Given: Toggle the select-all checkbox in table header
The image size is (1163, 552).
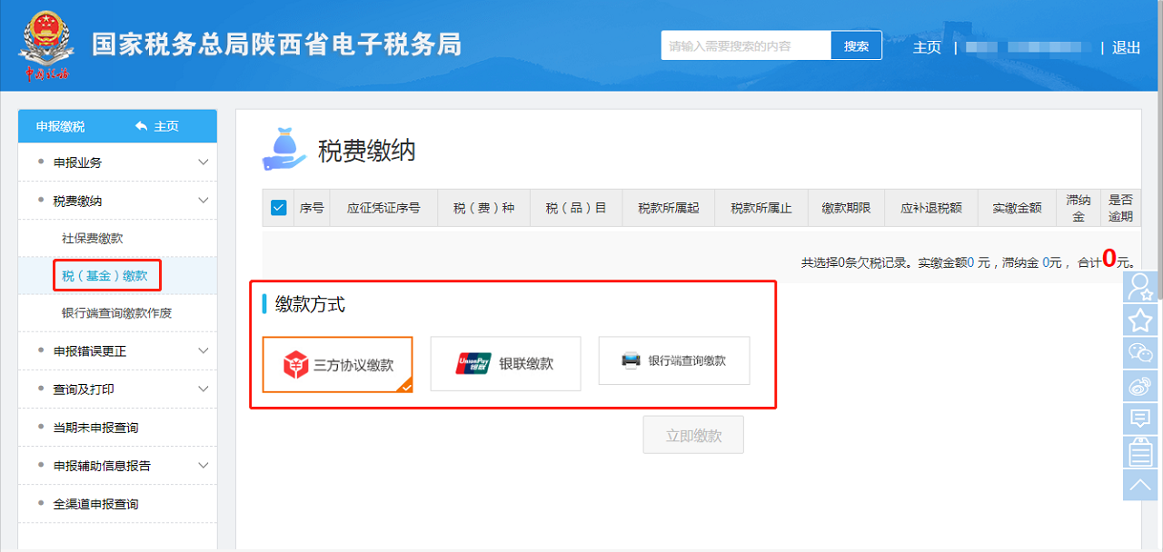Looking at the screenshot, I should coord(279,208).
